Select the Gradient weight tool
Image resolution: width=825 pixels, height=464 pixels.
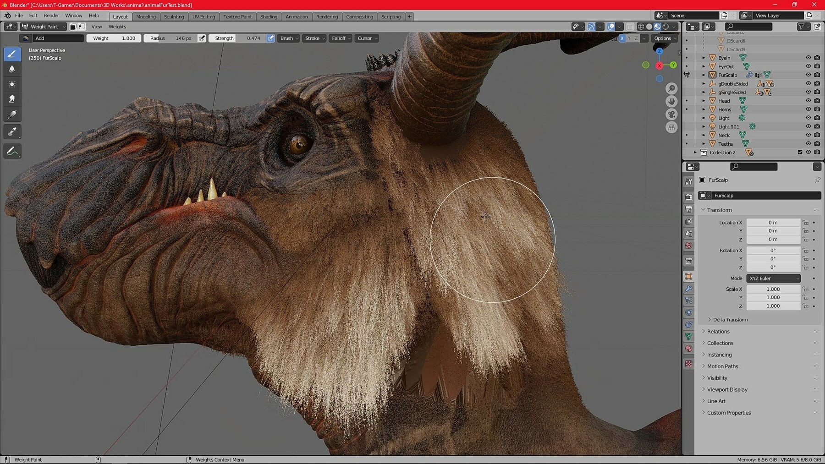tap(12, 115)
